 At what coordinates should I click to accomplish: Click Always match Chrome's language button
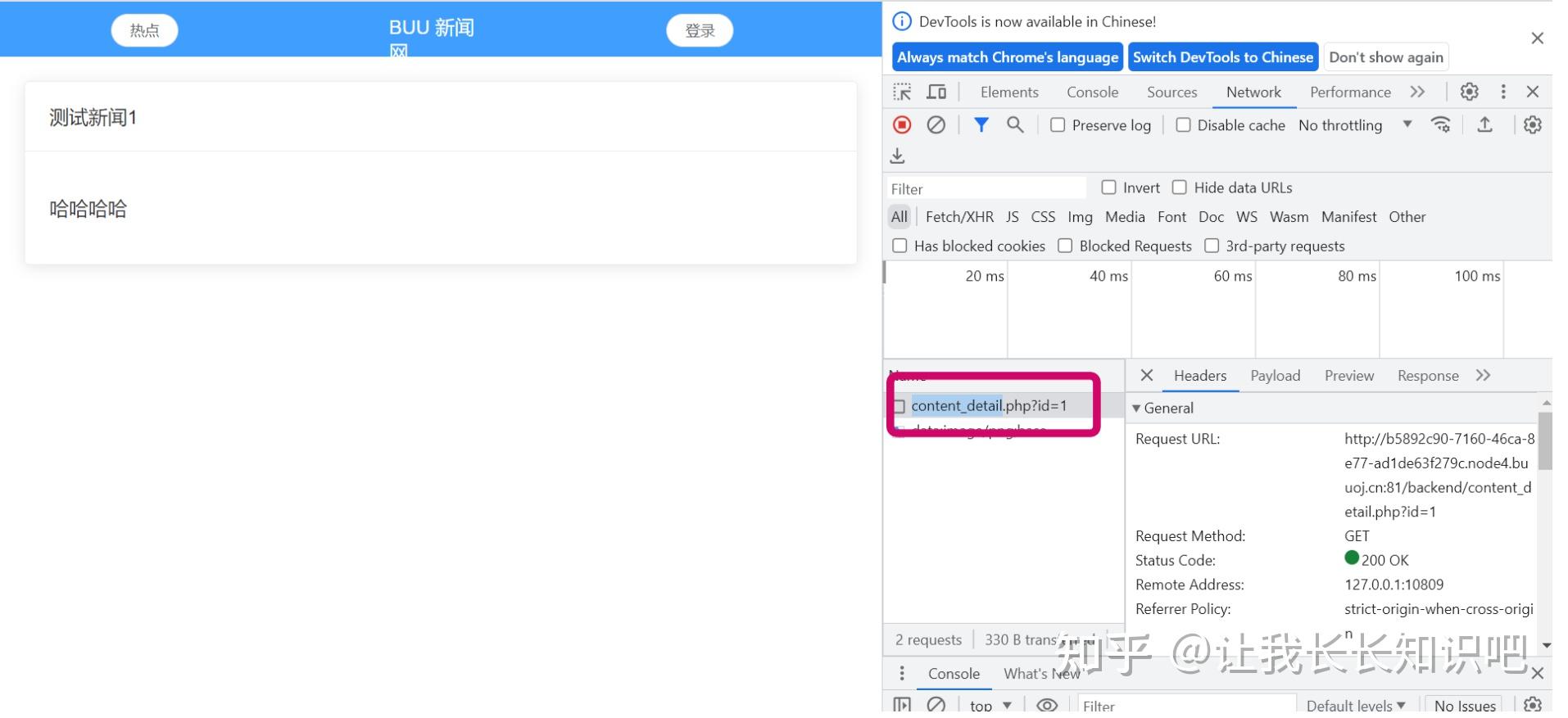[1008, 57]
